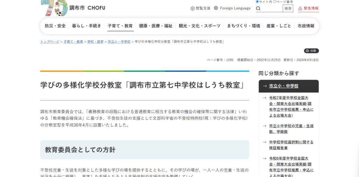Click the arrow icon beside 令和7年度中学校全国大会 link
Image resolution: width=359 pixels, height=177 pixels.
[264, 98]
